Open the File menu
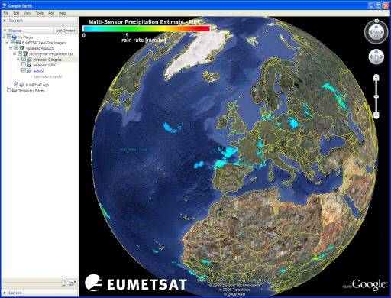 [6, 13]
